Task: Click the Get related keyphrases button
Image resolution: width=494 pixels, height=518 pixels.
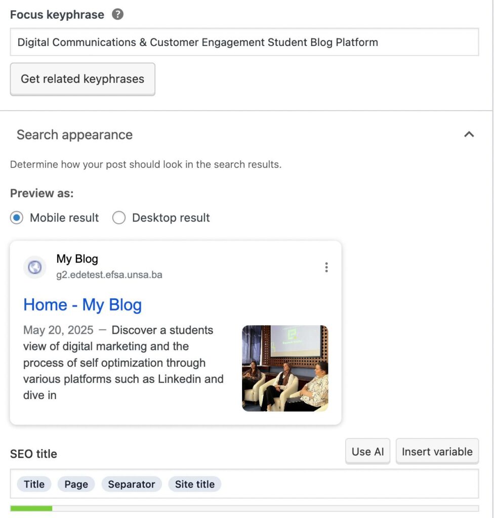Action: [83, 79]
